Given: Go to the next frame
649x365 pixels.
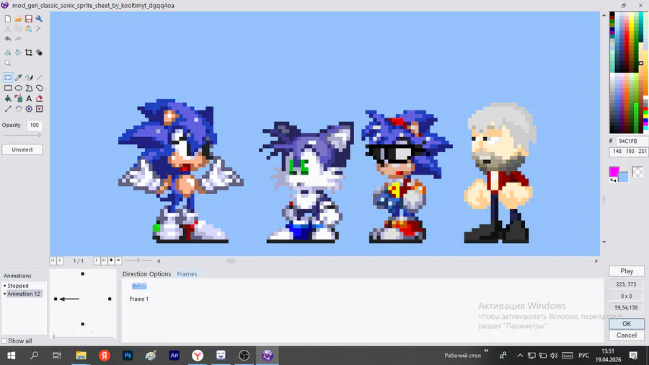Looking at the screenshot, I should click(x=97, y=260).
